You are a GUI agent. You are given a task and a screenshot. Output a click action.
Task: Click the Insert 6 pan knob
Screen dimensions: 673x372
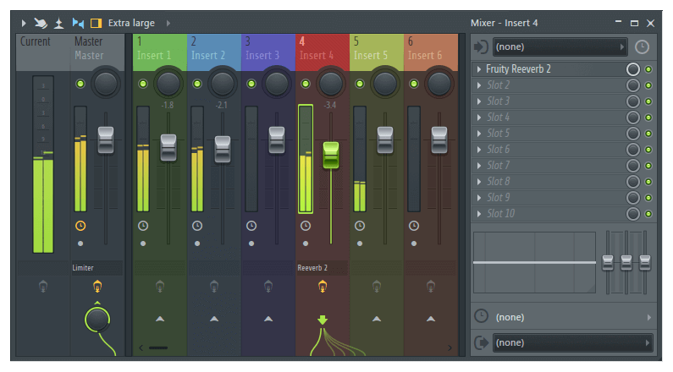pos(439,83)
